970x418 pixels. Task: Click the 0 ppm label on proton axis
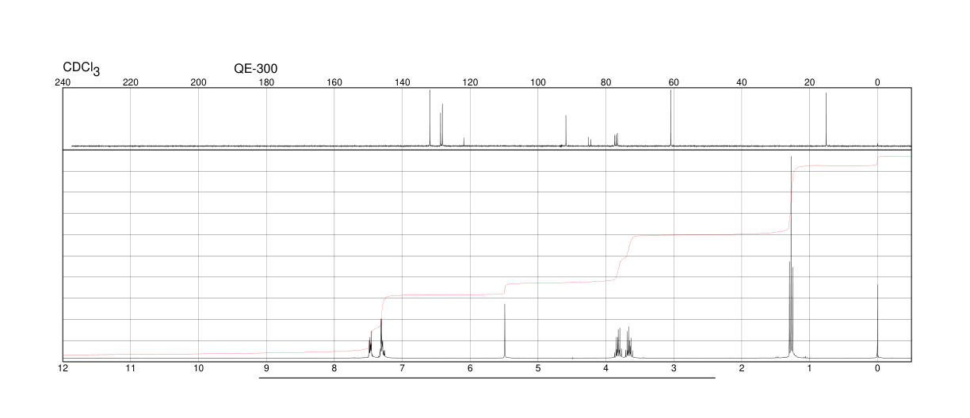tap(877, 369)
